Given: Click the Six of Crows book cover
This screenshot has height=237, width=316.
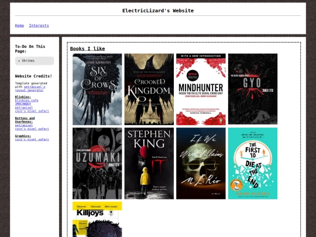Looking at the screenshot, I should click(x=97, y=90).
